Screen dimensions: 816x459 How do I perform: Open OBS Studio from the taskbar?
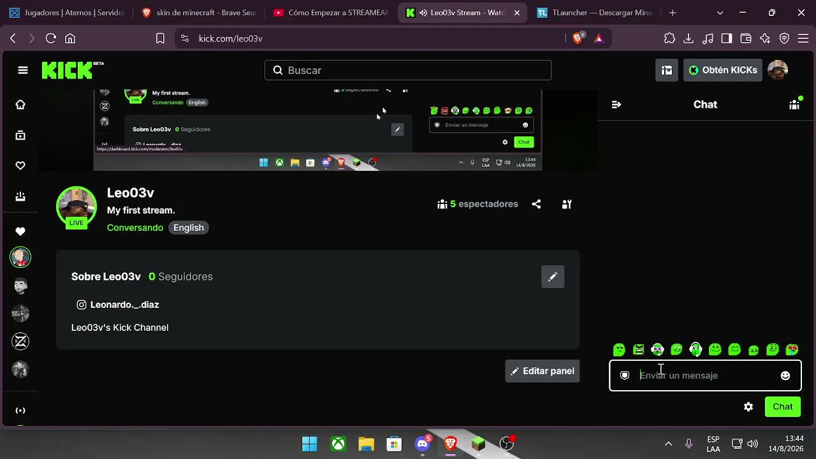click(x=507, y=444)
